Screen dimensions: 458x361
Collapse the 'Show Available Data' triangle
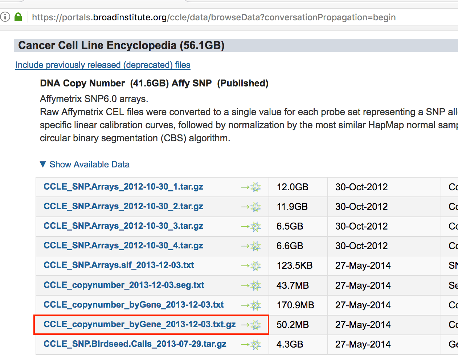click(43, 165)
